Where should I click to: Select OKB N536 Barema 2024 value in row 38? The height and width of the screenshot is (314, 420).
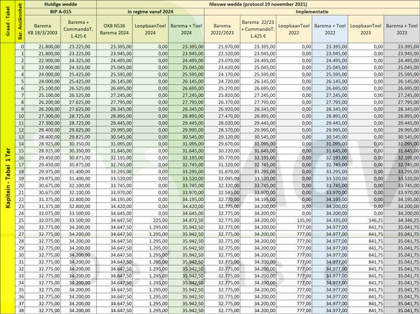(x=114, y=311)
